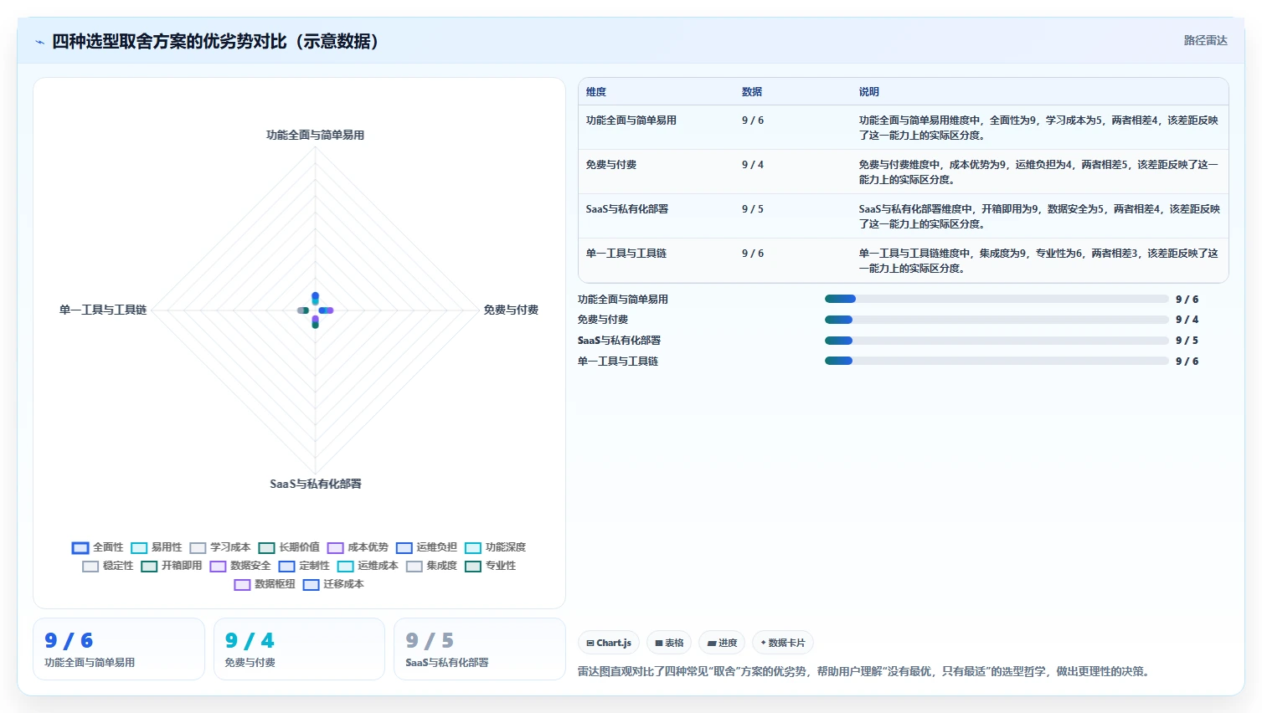The height and width of the screenshot is (713, 1262).
Task: Click the description text for 免费与付费 row
Action: pos(1038,172)
